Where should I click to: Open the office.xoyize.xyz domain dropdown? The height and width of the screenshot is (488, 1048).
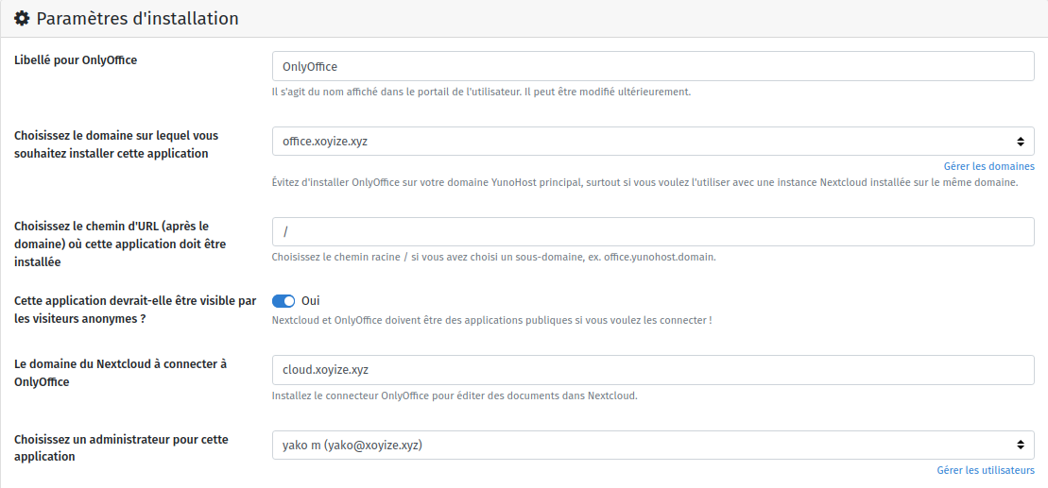[643, 142]
